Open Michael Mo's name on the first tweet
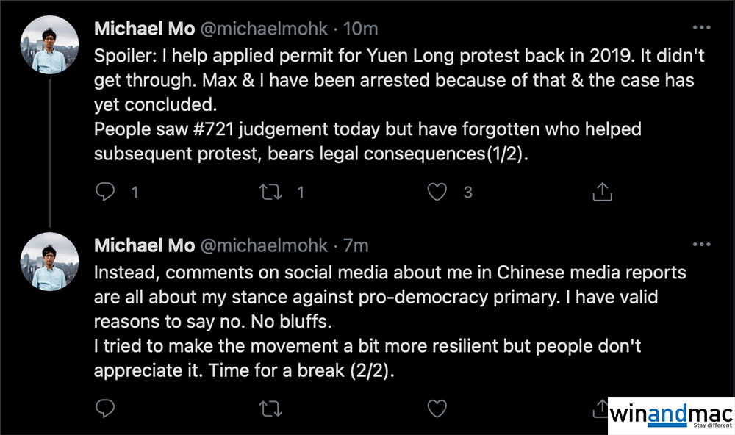 (x=145, y=29)
